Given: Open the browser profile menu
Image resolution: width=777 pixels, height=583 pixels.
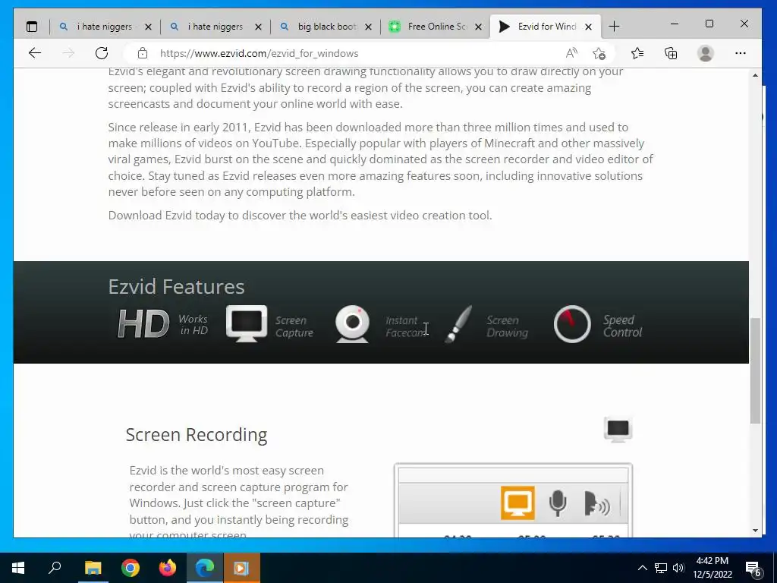Looking at the screenshot, I should (x=705, y=53).
